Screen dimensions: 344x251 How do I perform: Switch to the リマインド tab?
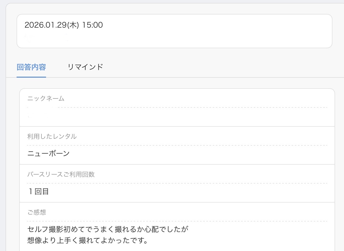[x=85, y=67]
